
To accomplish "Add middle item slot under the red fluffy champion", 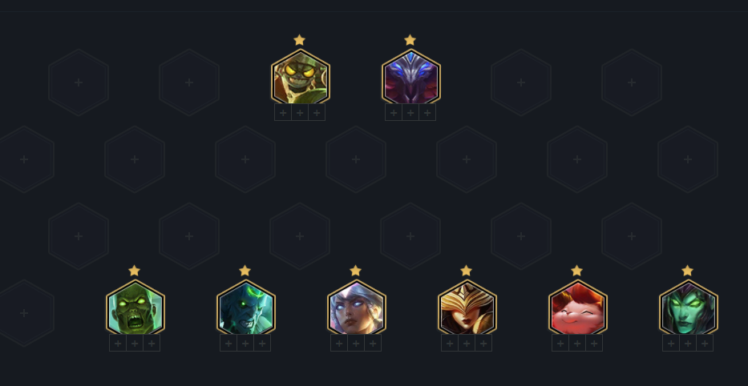I will 577,343.
